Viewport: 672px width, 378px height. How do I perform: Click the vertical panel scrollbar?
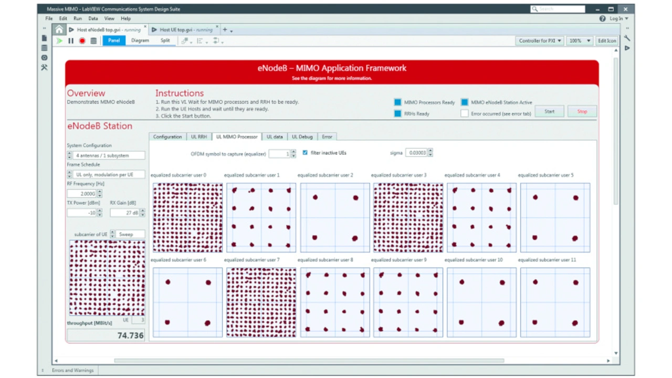point(616,130)
